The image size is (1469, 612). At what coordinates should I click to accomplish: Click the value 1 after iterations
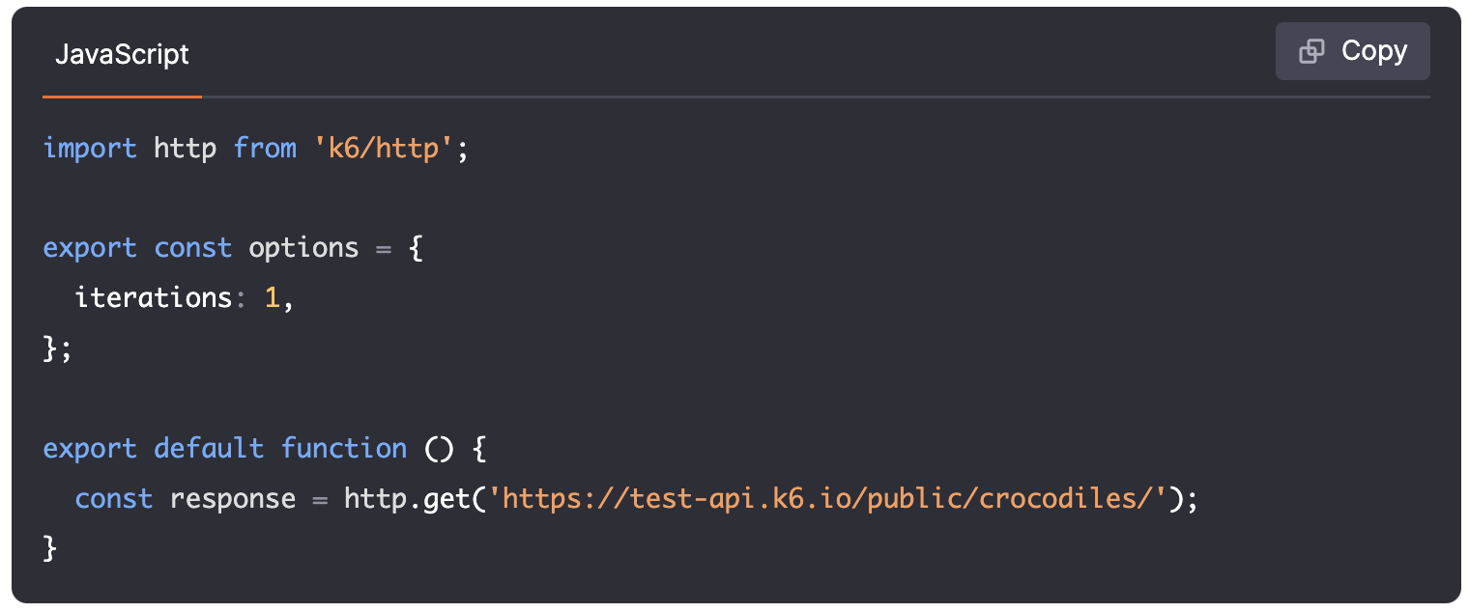(x=272, y=297)
